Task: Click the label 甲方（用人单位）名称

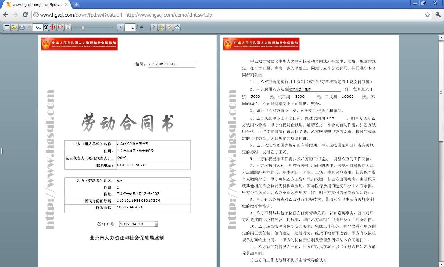Action: [x=93, y=144]
